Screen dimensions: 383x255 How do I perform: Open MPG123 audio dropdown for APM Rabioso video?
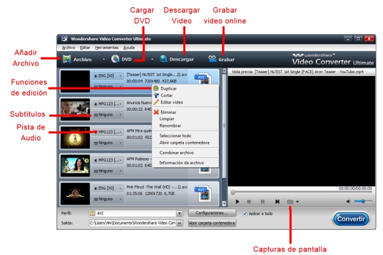pyautogui.click(x=108, y=160)
